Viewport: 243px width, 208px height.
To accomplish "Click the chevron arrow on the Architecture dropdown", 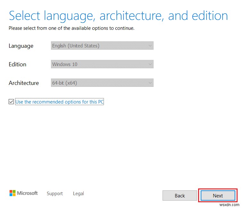I will pos(150,83).
